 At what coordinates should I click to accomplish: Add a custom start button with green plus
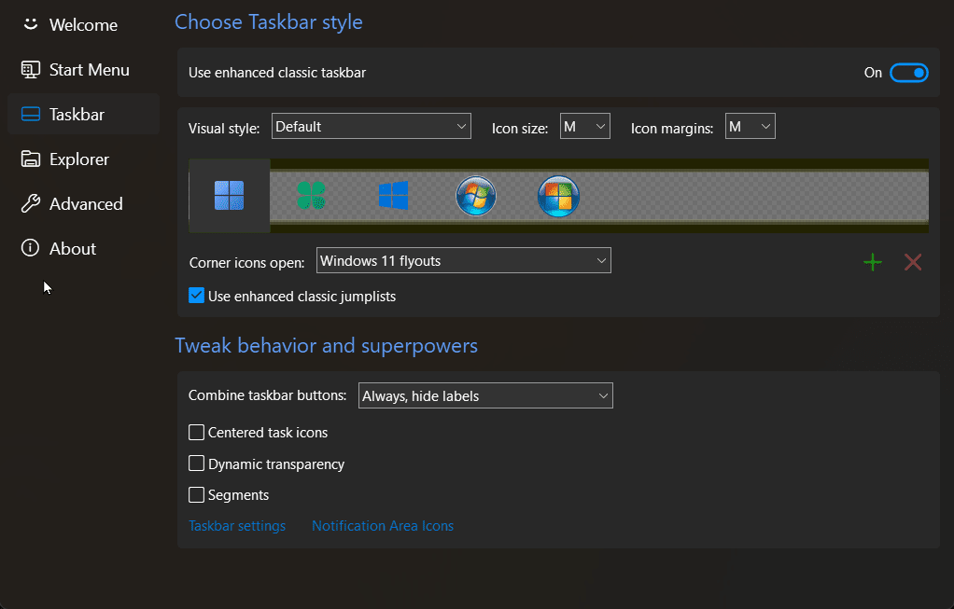pyautogui.click(x=873, y=262)
